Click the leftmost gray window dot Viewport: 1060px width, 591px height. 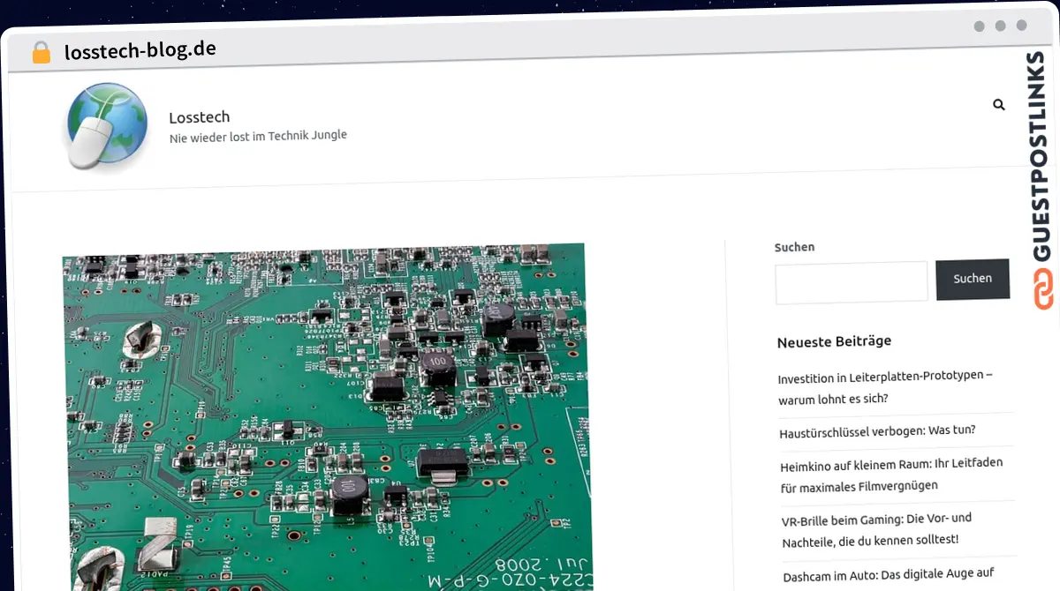tap(979, 26)
